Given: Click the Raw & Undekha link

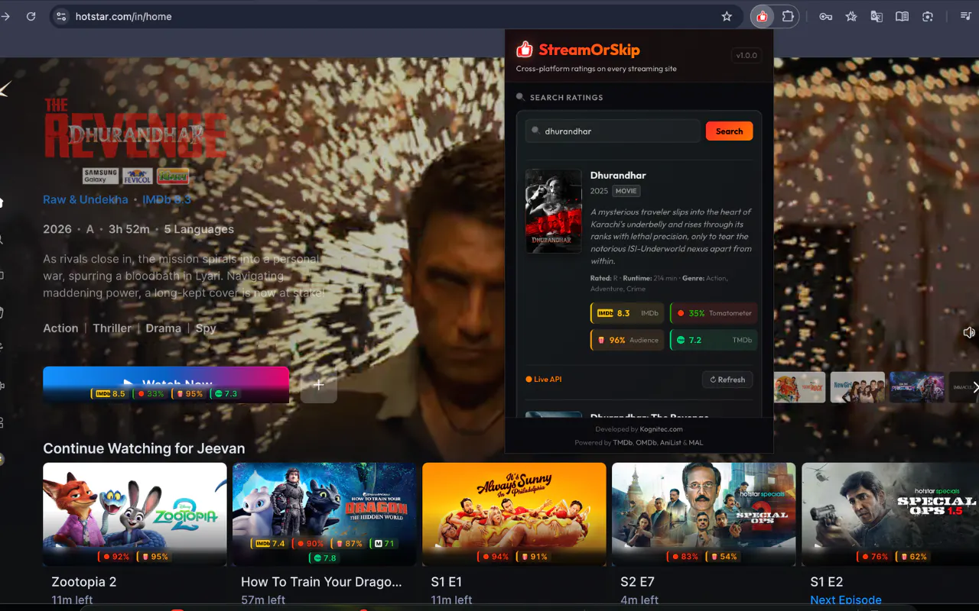Looking at the screenshot, I should [86, 199].
